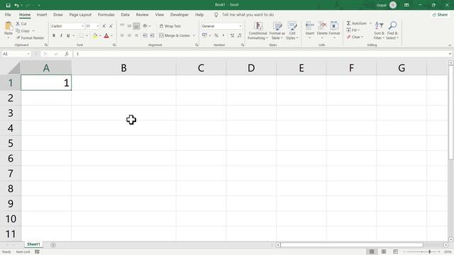Viewport: 454px width, 255px height.
Task: Decrease indent of cell contents
Action: click(x=145, y=35)
